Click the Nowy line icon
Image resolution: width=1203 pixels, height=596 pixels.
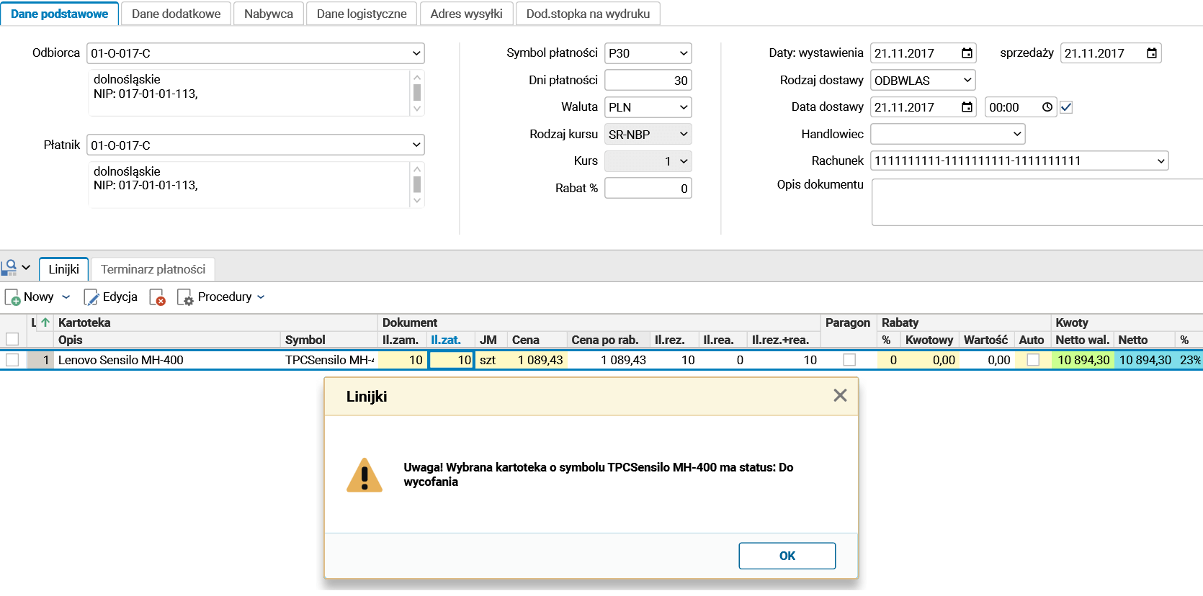[x=12, y=297]
